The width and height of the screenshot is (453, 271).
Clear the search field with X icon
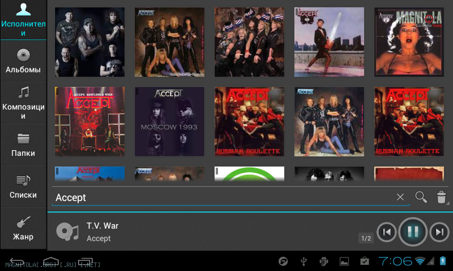pos(400,197)
